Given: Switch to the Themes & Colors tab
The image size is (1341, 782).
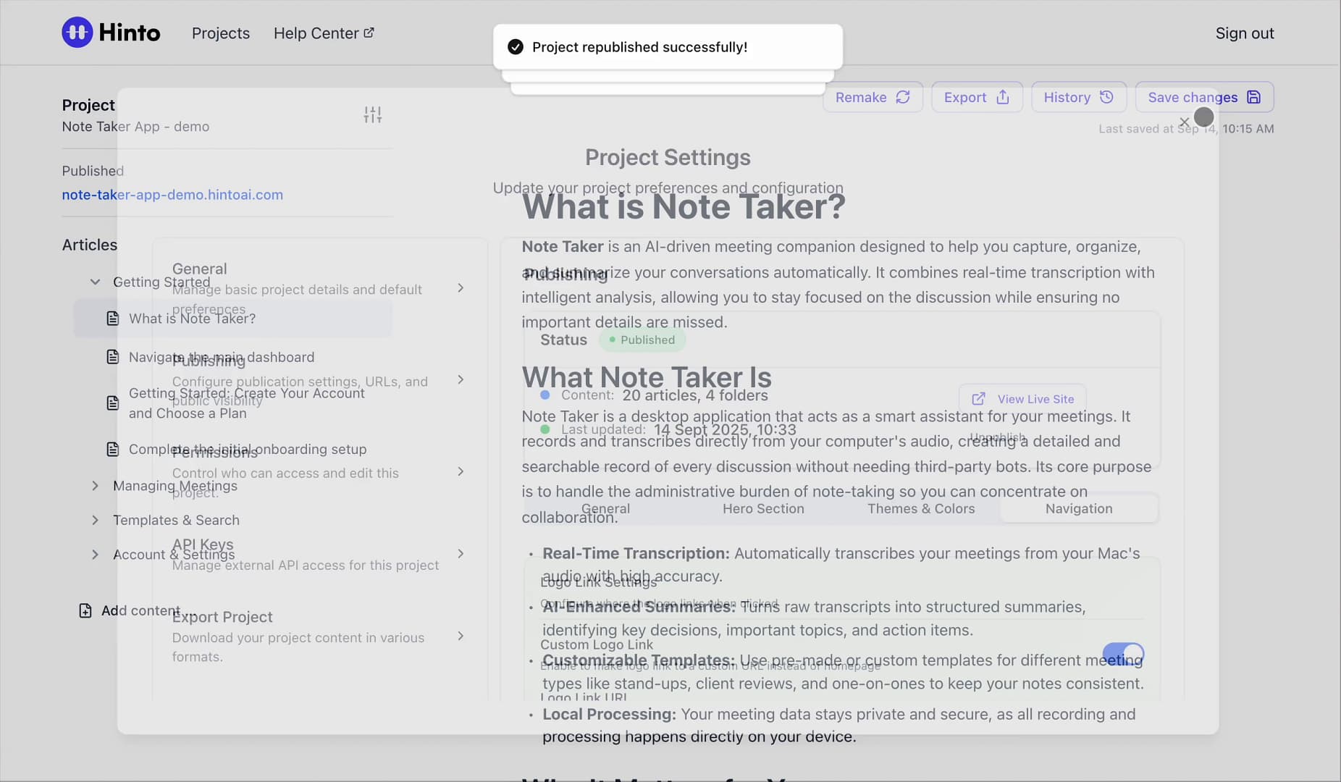Looking at the screenshot, I should point(921,508).
